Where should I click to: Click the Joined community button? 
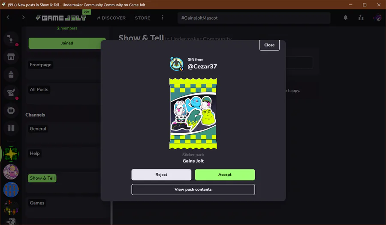67,43
